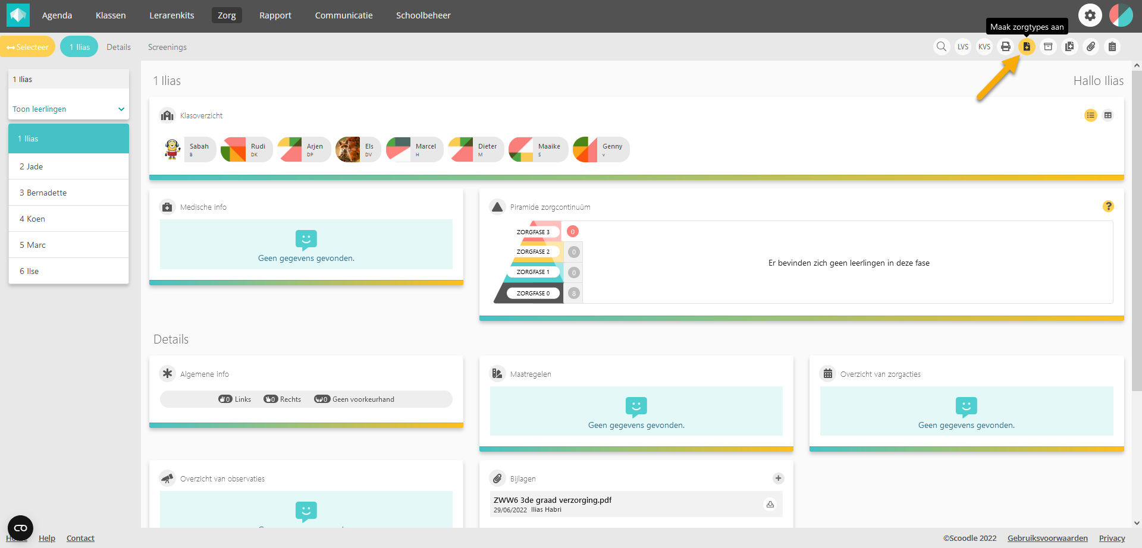Open the Rapport menu
The image size is (1142, 548).
[275, 15]
